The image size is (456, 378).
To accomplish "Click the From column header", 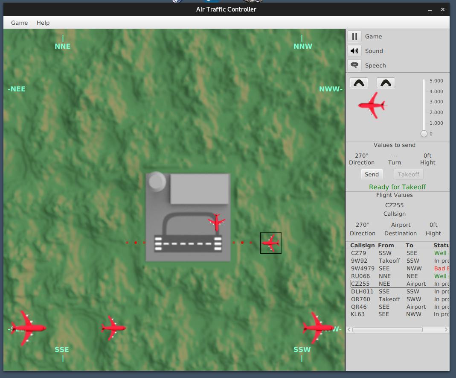I will point(386,245).
